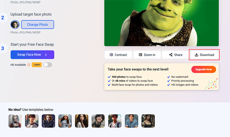Select the long dark-haired woman portrait template
Viewport: 230px width, 137px height.
[82, 121]
